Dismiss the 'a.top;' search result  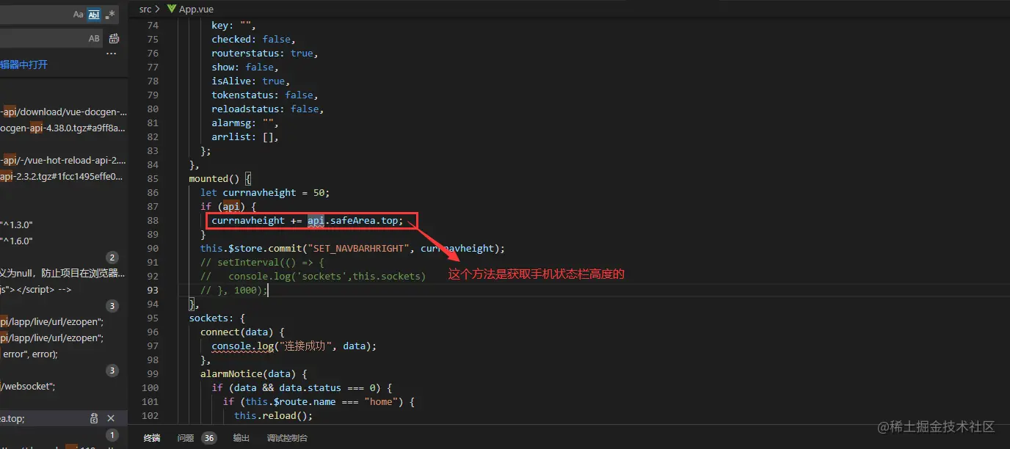tap(111, 418)
